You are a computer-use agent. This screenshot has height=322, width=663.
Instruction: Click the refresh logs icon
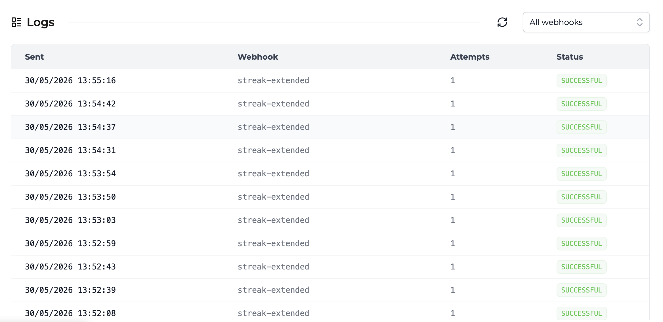click(502, 22)
